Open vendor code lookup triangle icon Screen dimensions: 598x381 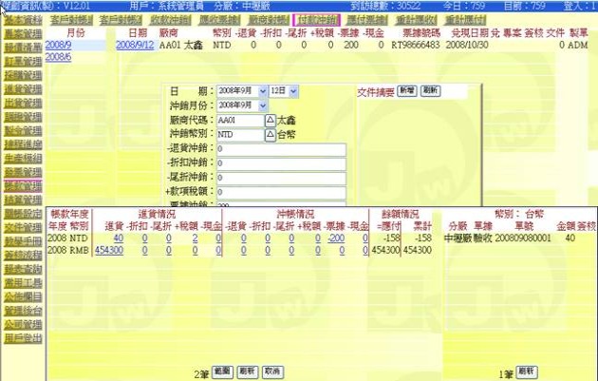[x=270, y=121]
